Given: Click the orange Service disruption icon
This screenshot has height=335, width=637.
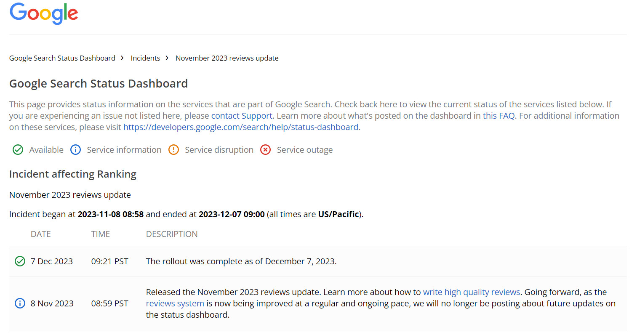Looking at the screenshot, I should 173,149.
